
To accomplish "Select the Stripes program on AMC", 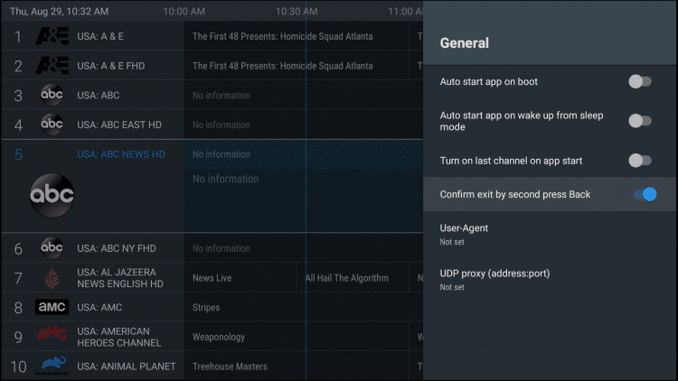I will (x=206, y=307).
